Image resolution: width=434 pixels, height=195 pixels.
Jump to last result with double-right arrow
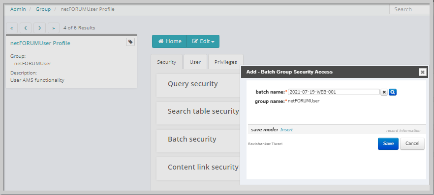[54, 28]
